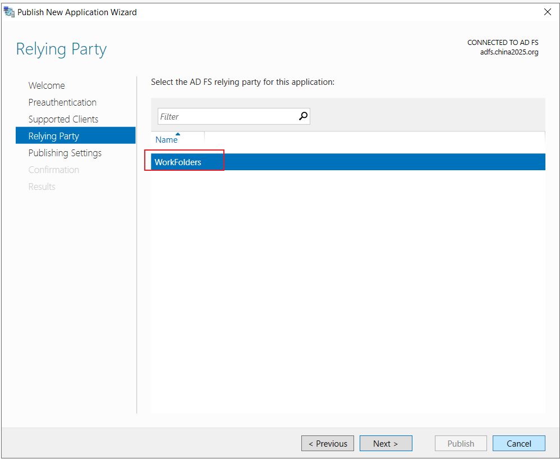This screenshot has width=560, height=459.
Task: Click the wizard icon in the title bar
Action: point(9,12)
